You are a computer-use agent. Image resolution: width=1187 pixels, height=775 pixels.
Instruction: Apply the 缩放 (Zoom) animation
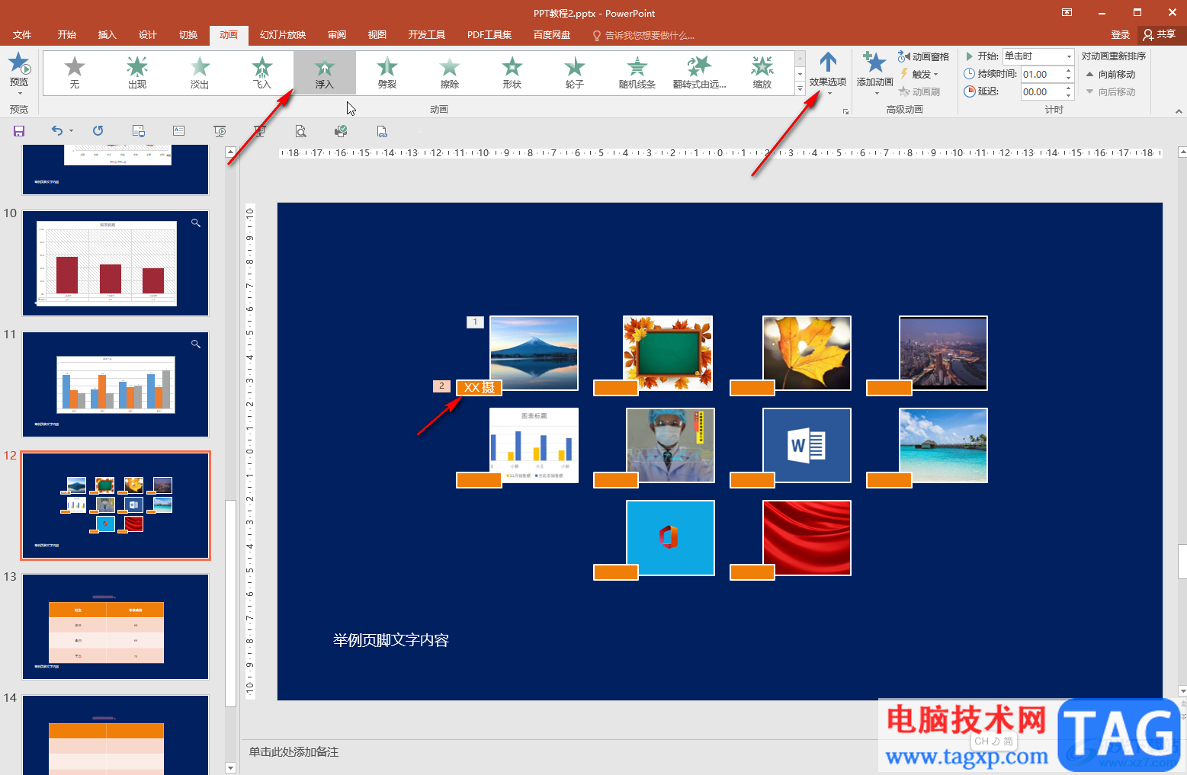click(762, 73)
